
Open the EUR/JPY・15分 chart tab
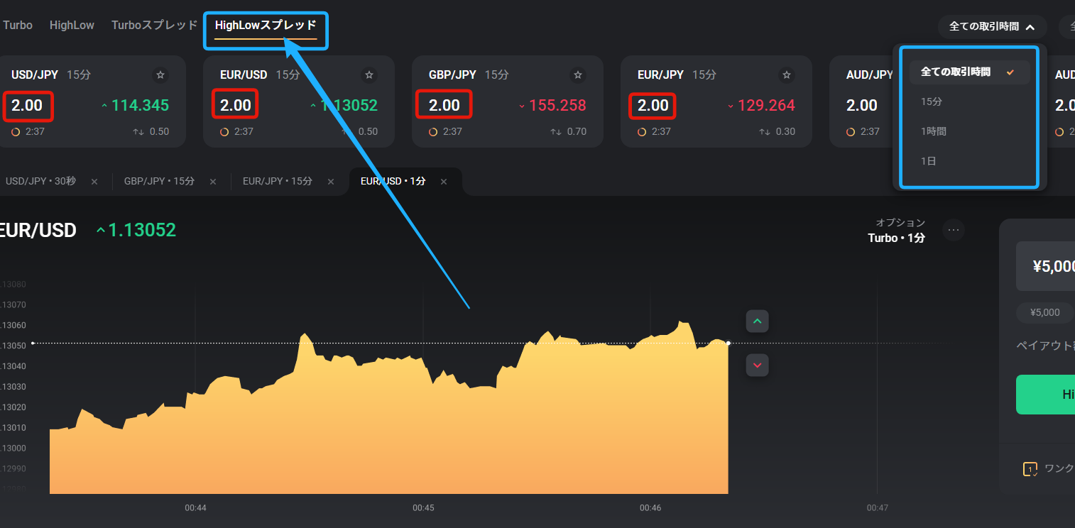point(278,182)
